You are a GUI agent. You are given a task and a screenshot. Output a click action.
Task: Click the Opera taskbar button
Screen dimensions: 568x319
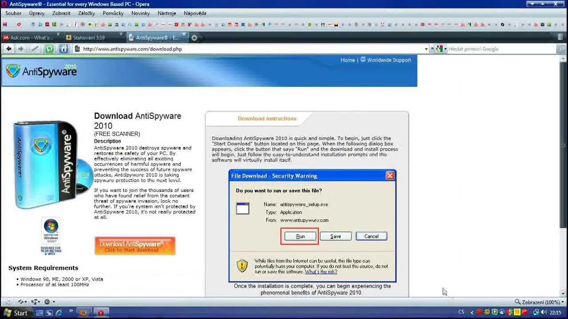click(101, 313)
